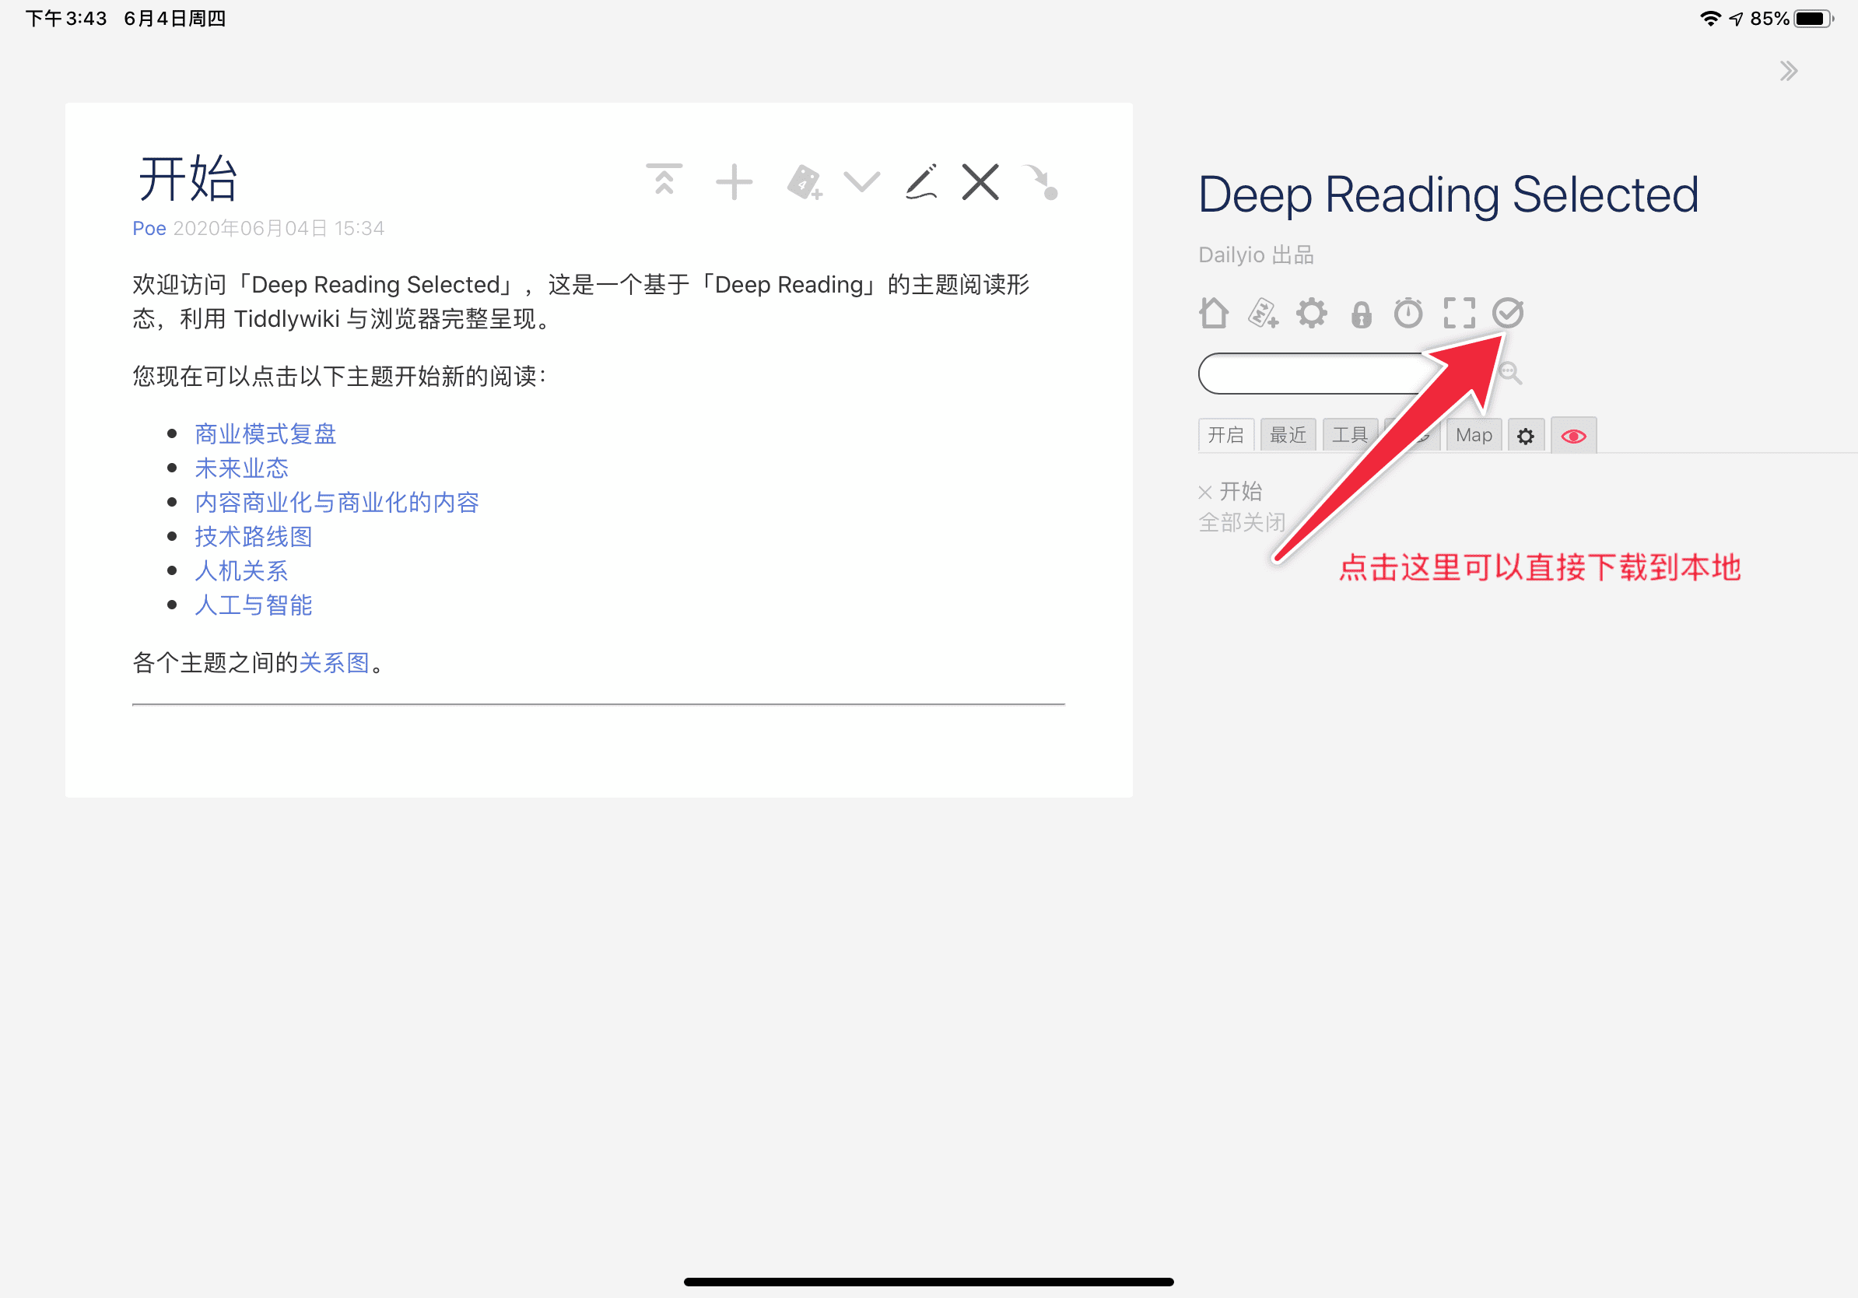Switch to the 开启 tab
Viewport: 1858px width, 1298px height.
pyautogui.click(x=1225, y=435)
